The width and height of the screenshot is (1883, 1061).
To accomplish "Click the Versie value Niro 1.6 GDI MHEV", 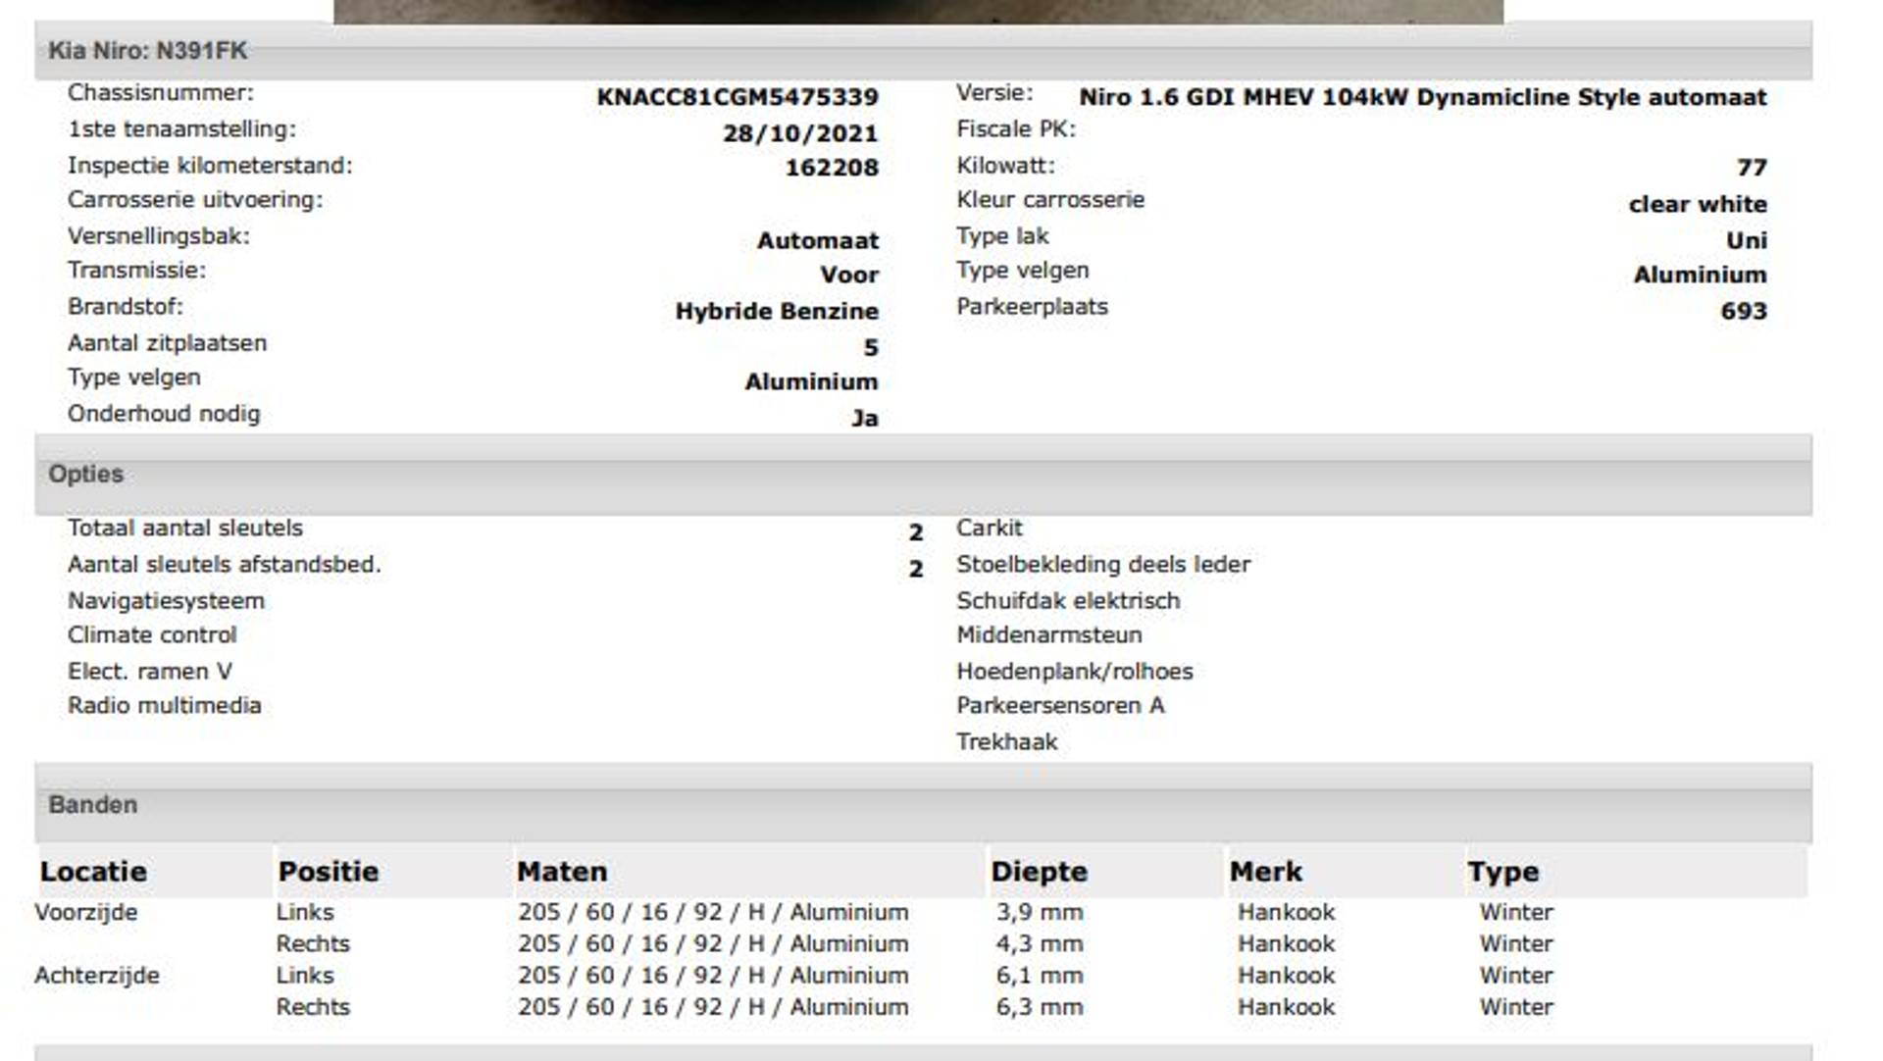I will (1422, 97).
